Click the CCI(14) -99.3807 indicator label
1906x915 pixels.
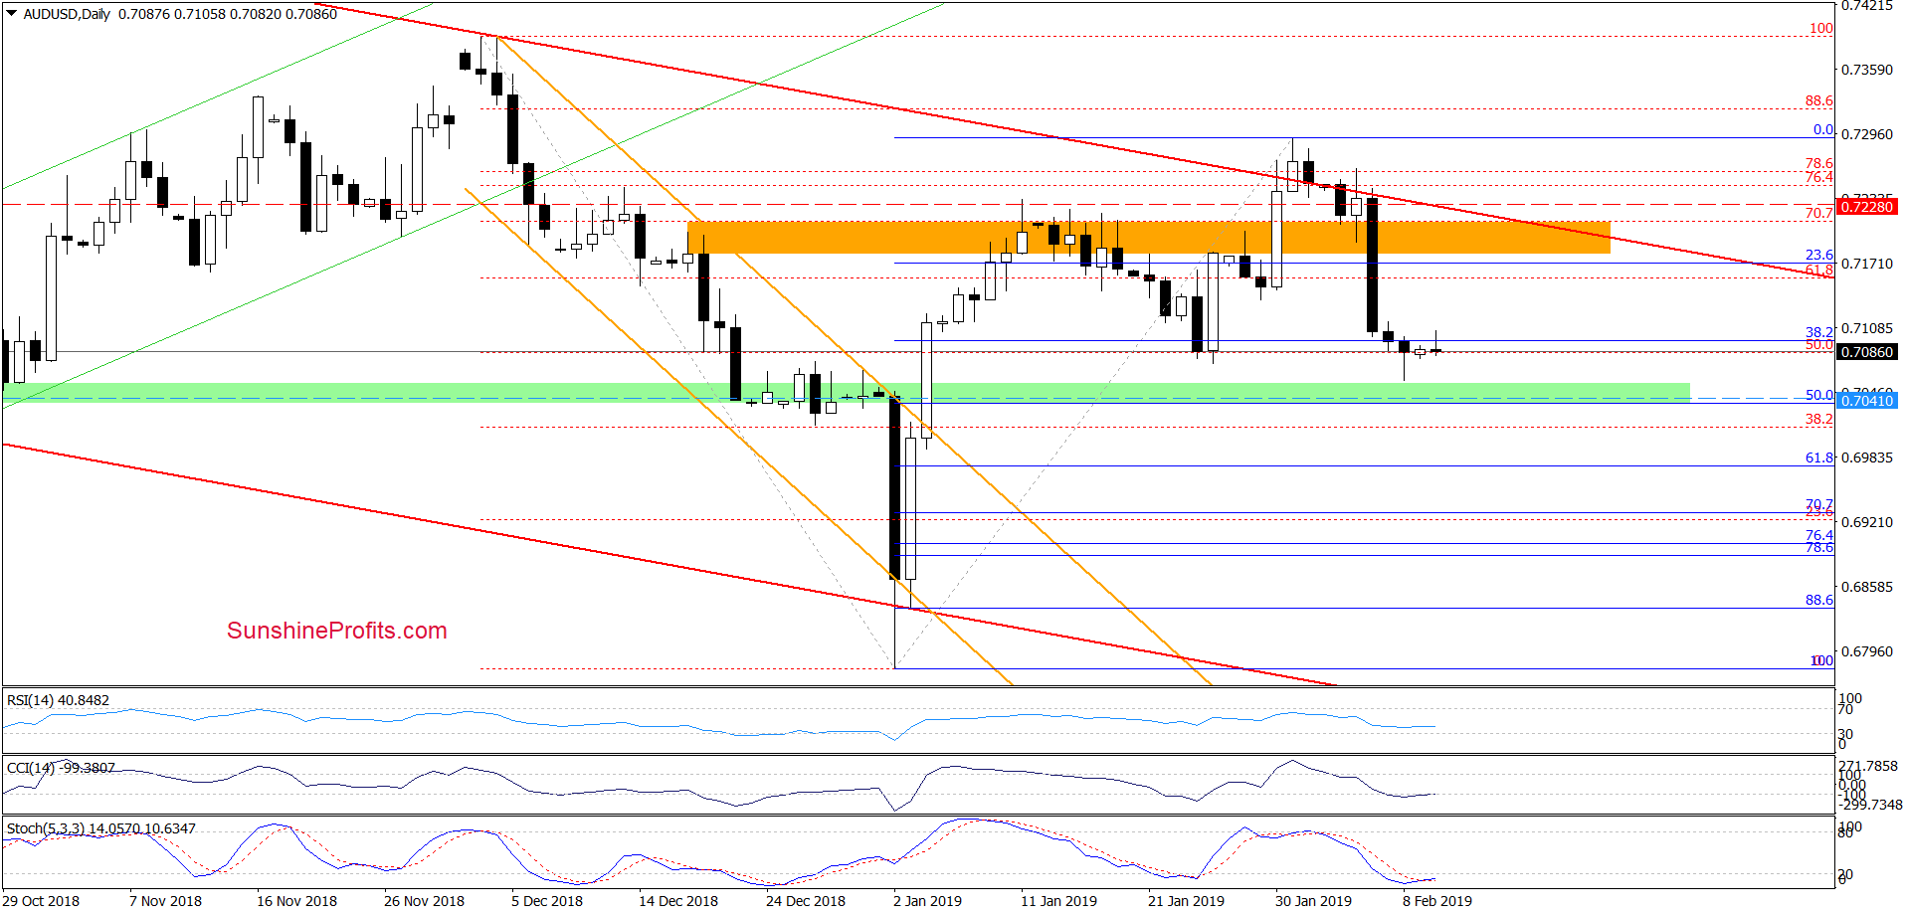point(61,768)
